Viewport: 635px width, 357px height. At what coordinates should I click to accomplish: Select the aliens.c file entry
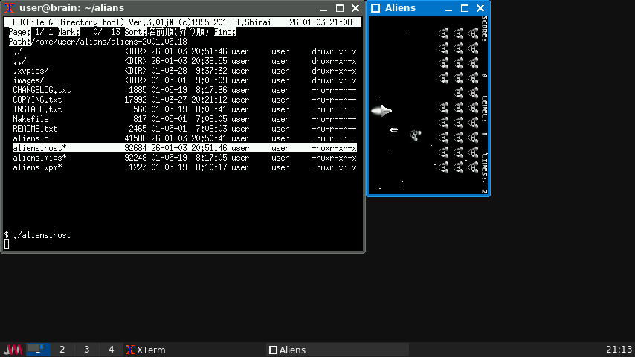pos(30,138)
